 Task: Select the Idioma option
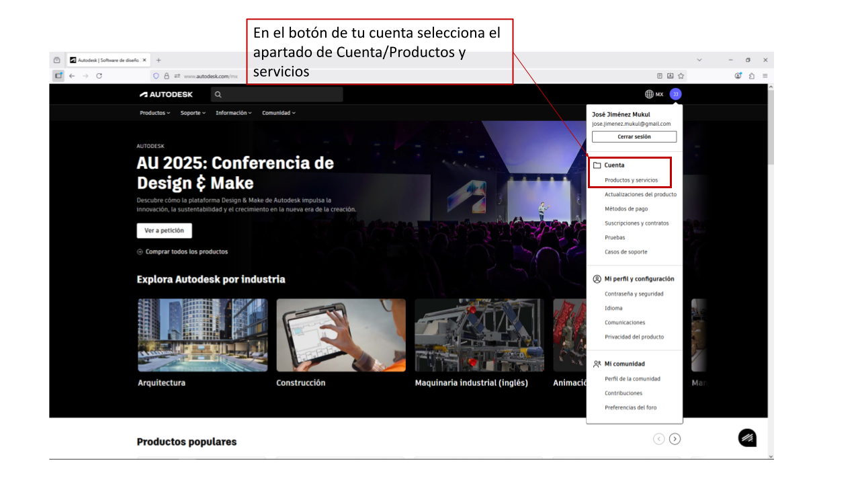[x=613, y=308]
